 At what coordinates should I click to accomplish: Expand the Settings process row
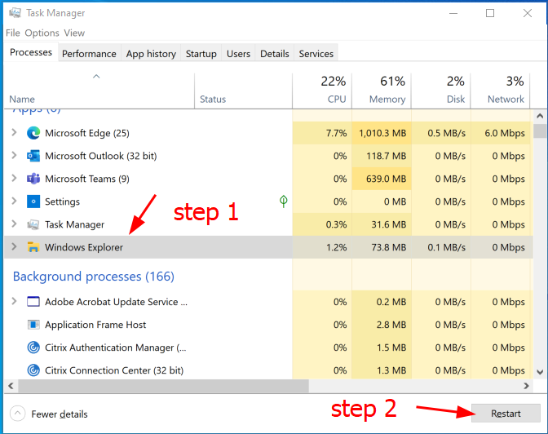[x=14, y=201]
